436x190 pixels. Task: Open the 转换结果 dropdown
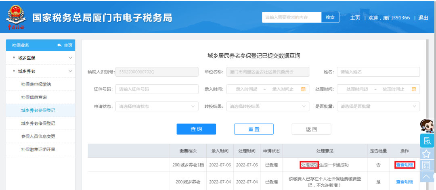(x=267, y=106)
